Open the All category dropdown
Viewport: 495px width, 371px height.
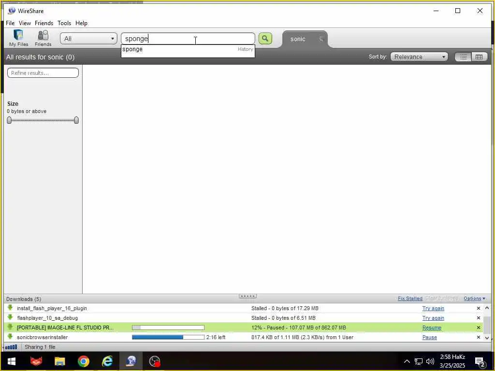89,39
